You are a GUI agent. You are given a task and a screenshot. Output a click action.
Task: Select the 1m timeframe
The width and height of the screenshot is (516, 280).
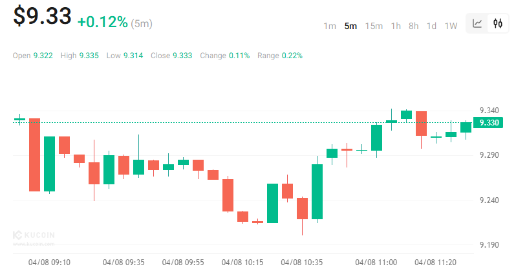pyautogui.click(x=330, y=26)
